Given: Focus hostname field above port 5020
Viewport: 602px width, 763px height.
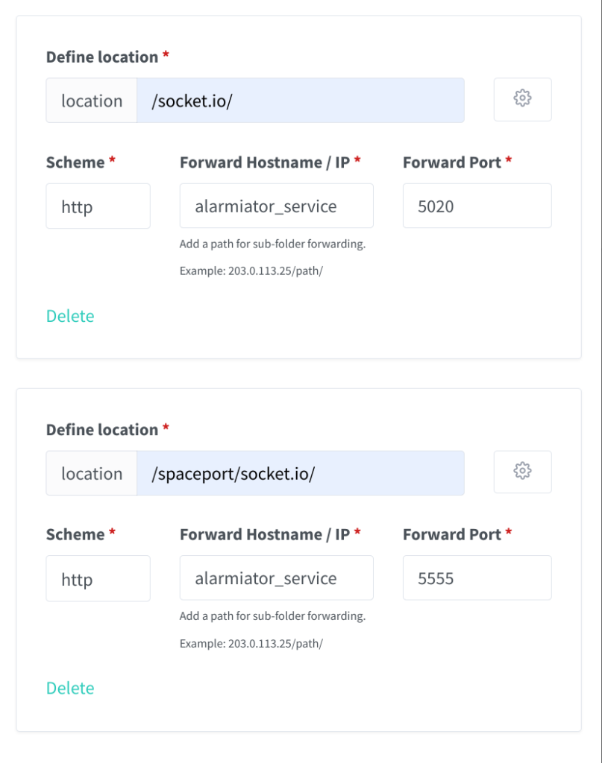Looking at the screenshot, I should click(x=276, y=206).
